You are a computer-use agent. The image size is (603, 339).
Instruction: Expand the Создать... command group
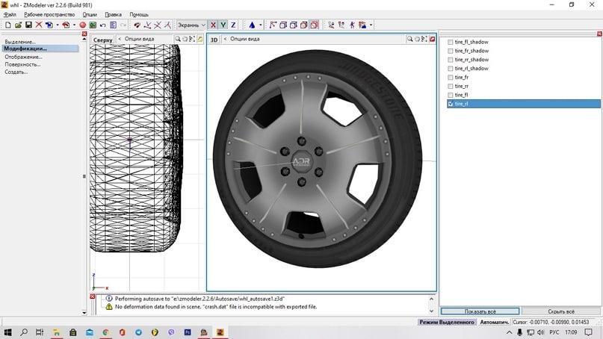[16, 72]
